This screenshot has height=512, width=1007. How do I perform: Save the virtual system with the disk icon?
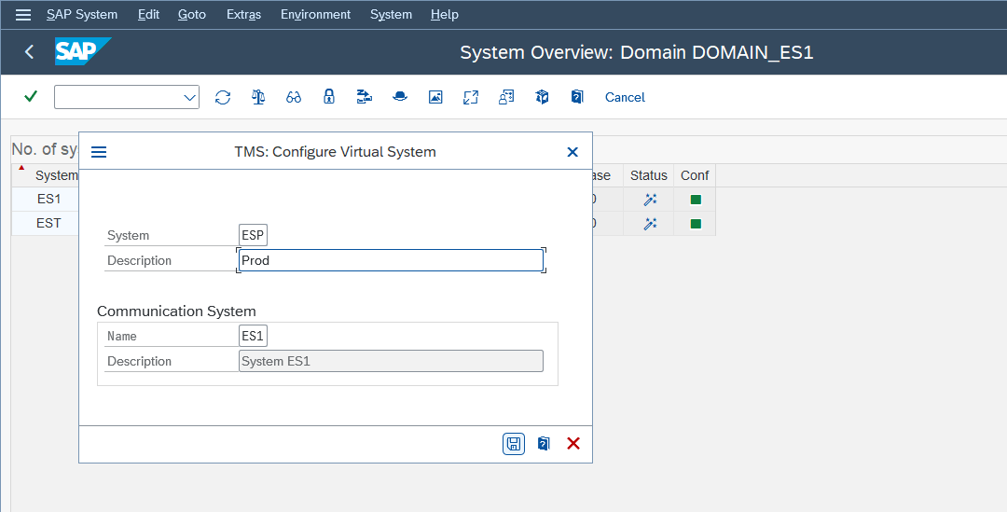pos(514,443)
